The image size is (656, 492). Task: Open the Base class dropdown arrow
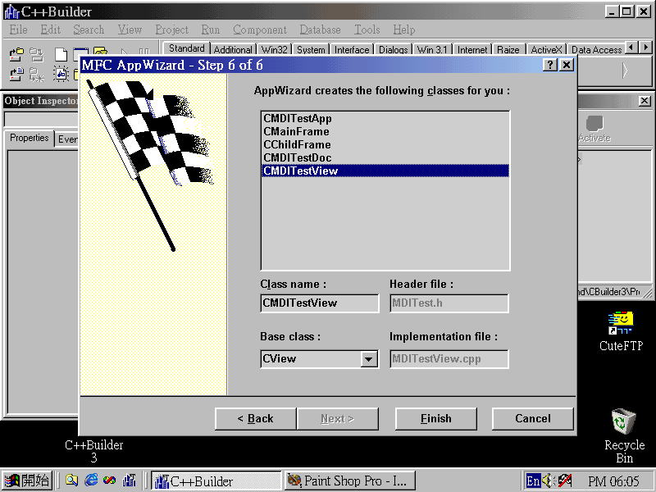click(368, 359)
